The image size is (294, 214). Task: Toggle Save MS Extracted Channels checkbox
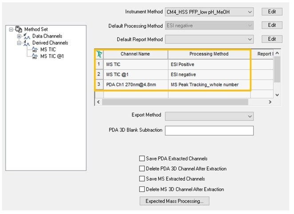coord(142,178)
